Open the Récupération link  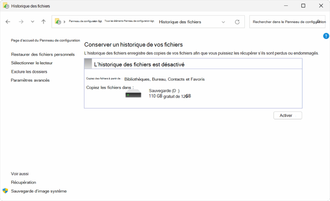(24, 182)
